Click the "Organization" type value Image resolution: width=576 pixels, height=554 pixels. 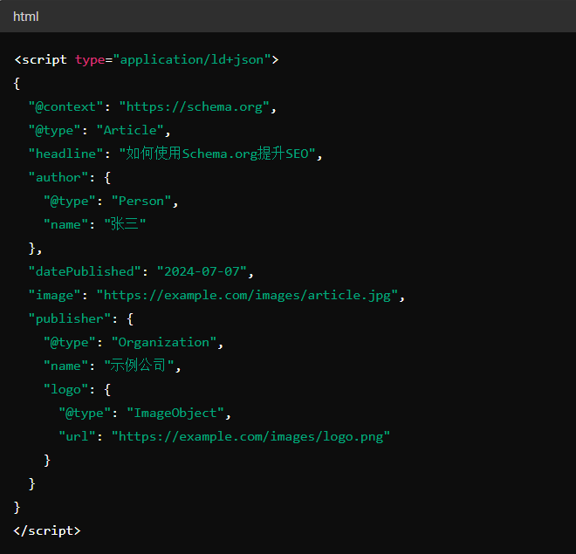pyautogui.click(x=164, y=343)
